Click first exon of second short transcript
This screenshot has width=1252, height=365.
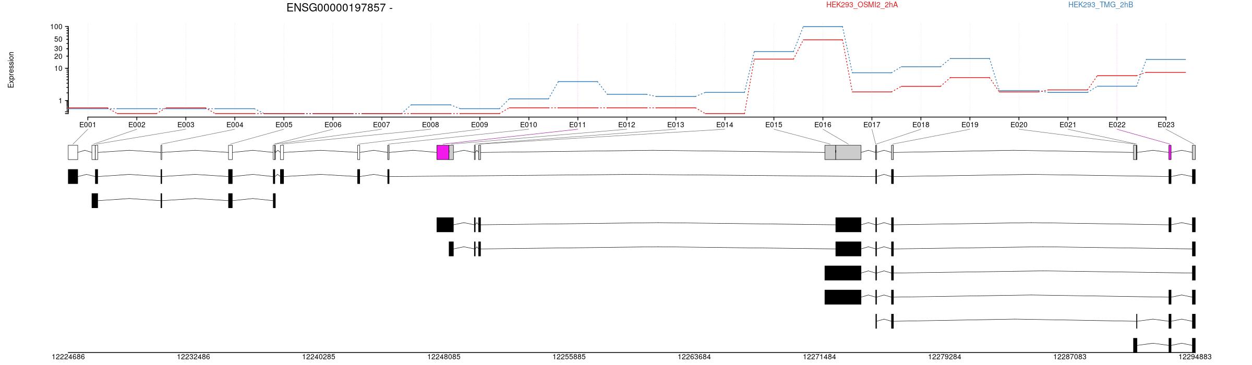(95, 201)
